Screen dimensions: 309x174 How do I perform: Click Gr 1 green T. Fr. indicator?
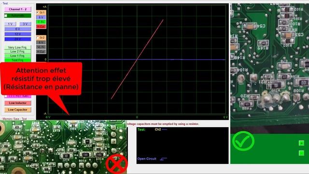(x=41, y=22)
